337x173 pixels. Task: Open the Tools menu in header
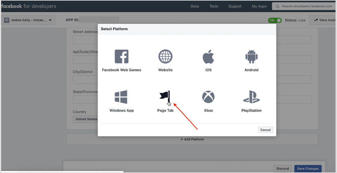[x=214, y=6]
